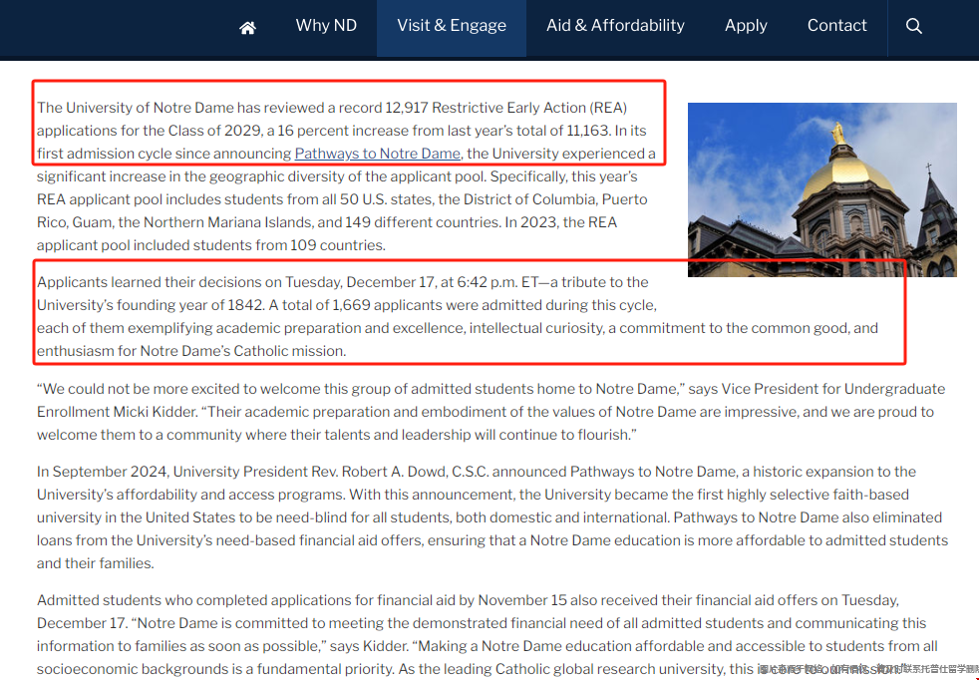
Task: Select text 'In September 2024'
Action: tap(103, 472)
